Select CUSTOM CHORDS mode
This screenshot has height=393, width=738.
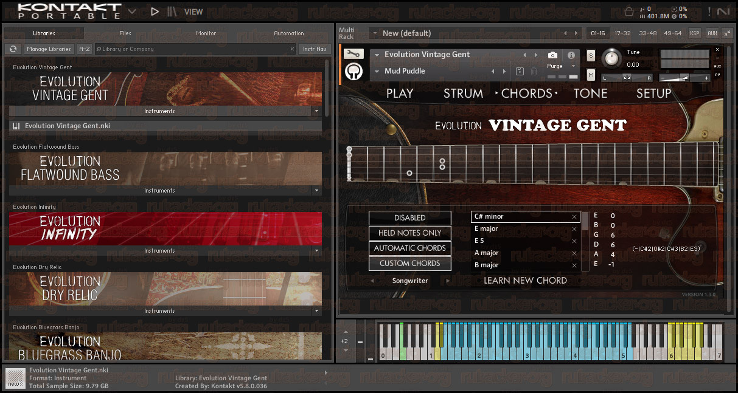[x=410, y=263]
